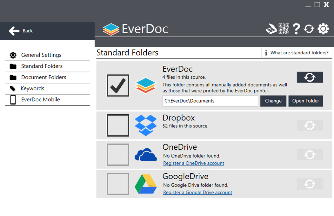This screenshot has width=334, height=216.
Task: Follow Register a OneDrive account link
Action: [193, 163]
